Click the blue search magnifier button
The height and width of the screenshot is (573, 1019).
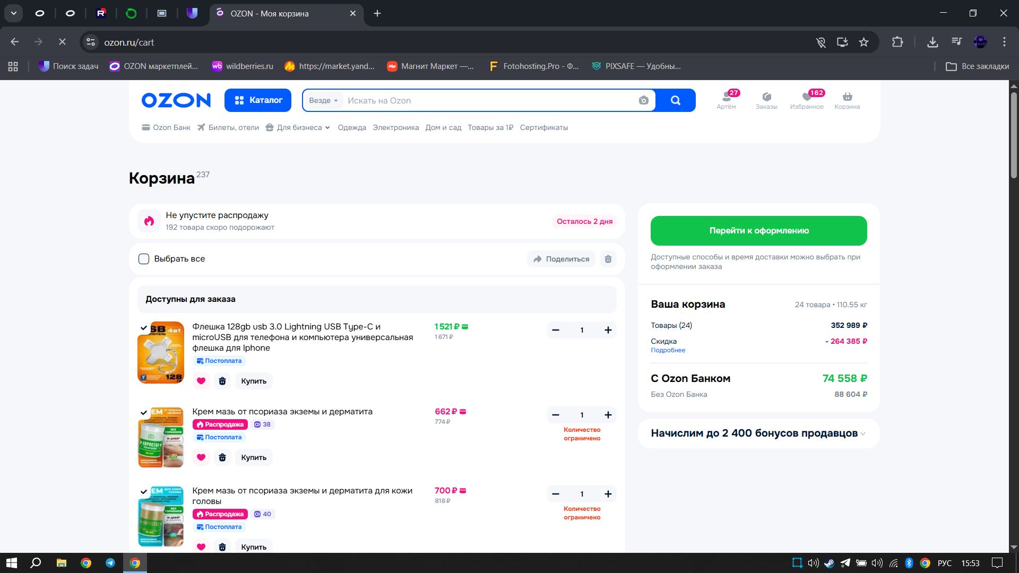click(x=675, y=100)
